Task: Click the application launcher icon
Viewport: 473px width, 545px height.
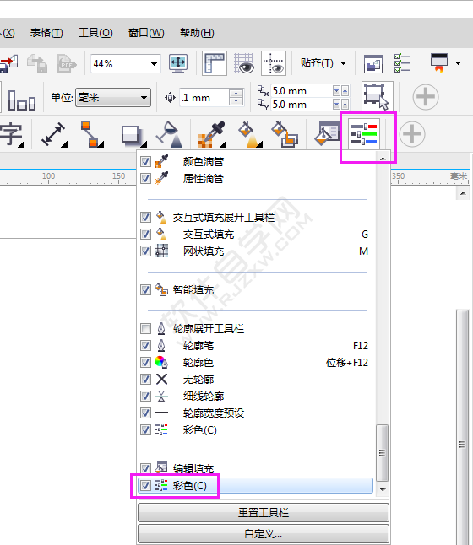Action: (439, 63)
